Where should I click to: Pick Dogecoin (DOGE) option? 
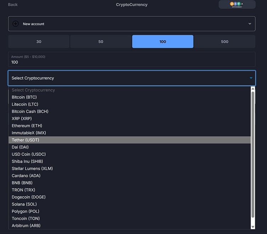coord(129,197)
